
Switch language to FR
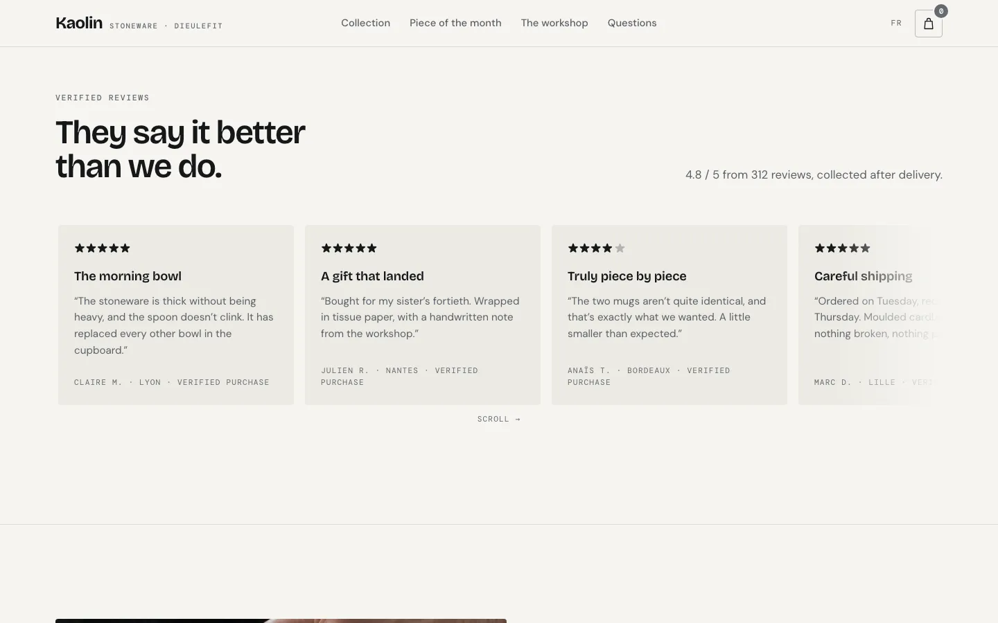[x=896, y=23]
